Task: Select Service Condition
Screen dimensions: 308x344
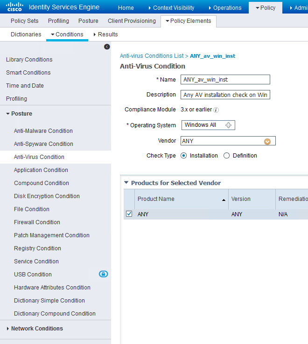Action: (x=36, y=261)
